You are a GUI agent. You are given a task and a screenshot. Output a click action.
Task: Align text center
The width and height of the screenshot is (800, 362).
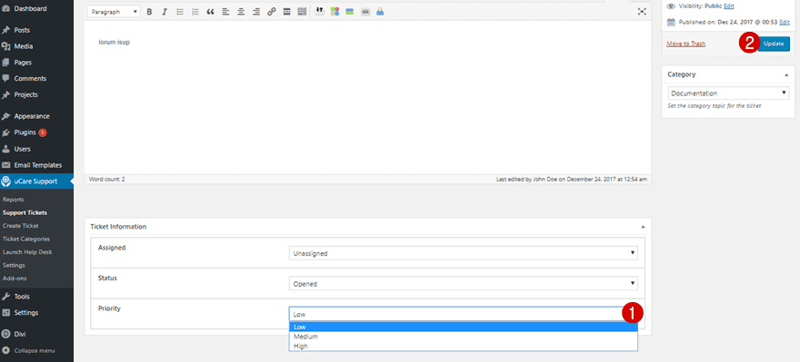click(241, 12)
